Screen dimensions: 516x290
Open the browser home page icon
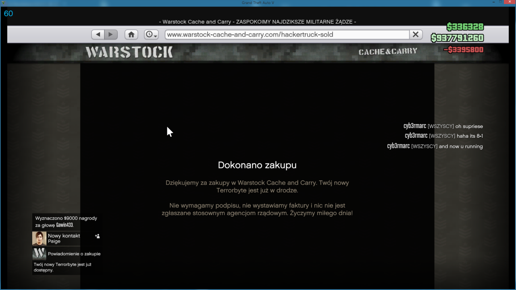(131, 35)
